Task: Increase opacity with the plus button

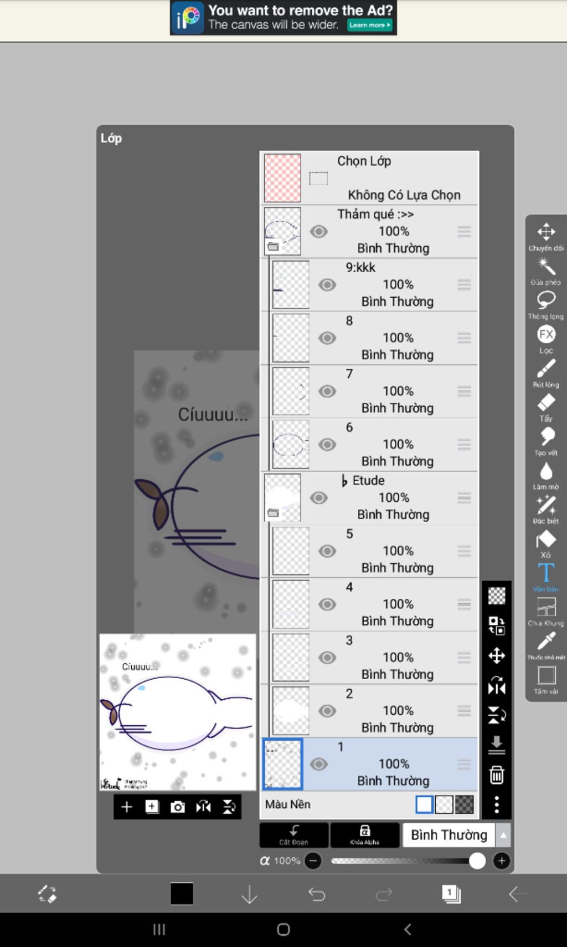Action: point(502,861)
